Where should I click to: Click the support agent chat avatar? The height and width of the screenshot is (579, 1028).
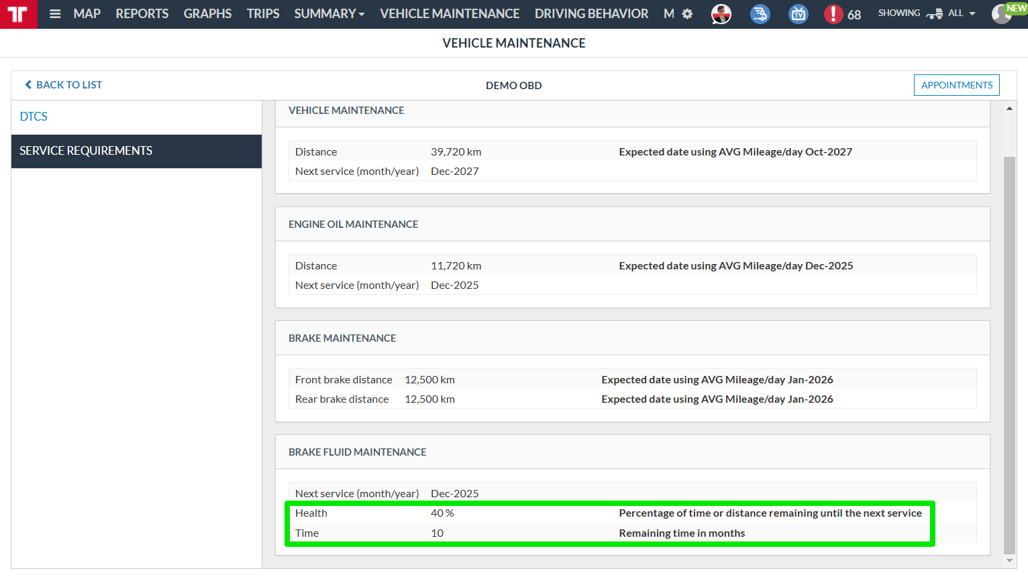click(x=721, y=14)
